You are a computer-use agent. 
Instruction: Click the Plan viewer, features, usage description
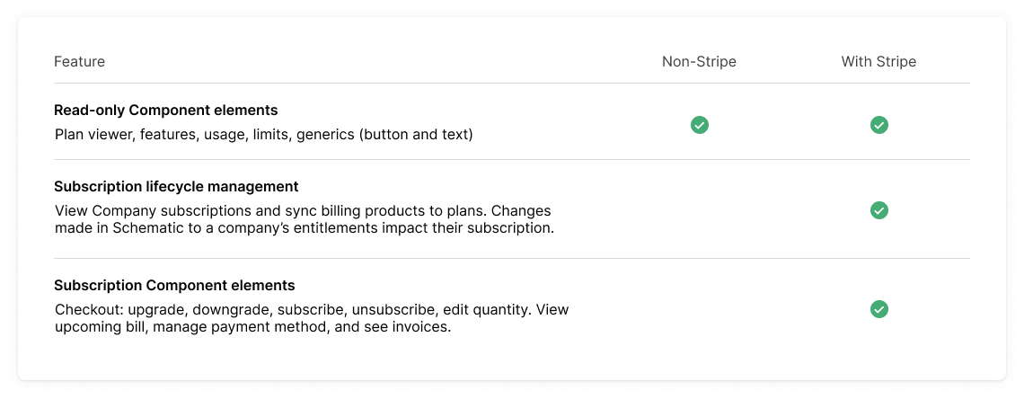pyautogui.click(x=263, y=135)
